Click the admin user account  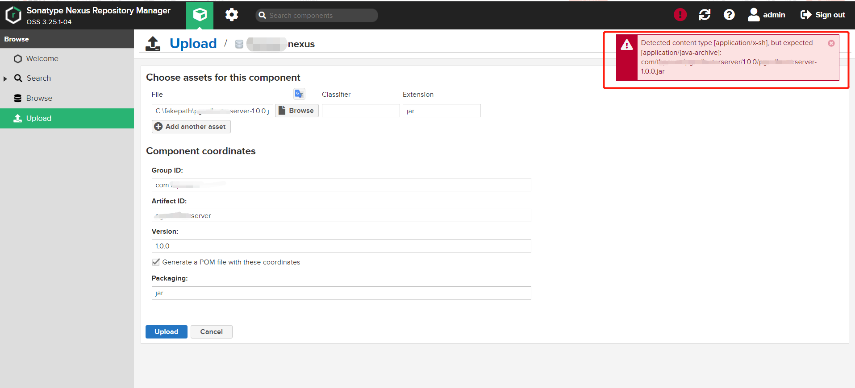766,15
